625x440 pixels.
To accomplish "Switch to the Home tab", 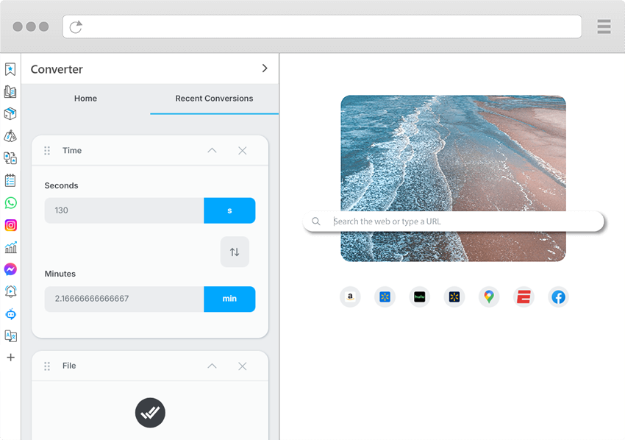I will pyautogui.click(x=85, y=98).
